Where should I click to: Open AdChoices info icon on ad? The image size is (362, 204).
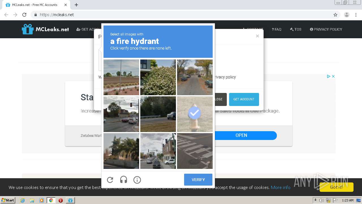click(329, 76)
